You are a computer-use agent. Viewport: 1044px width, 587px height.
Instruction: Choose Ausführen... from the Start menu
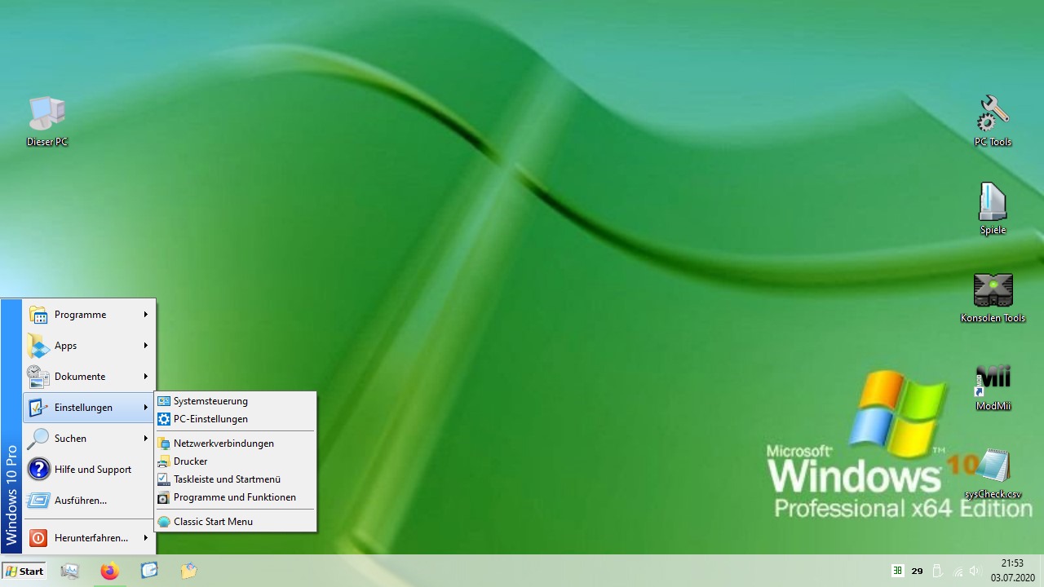point(89,501)
